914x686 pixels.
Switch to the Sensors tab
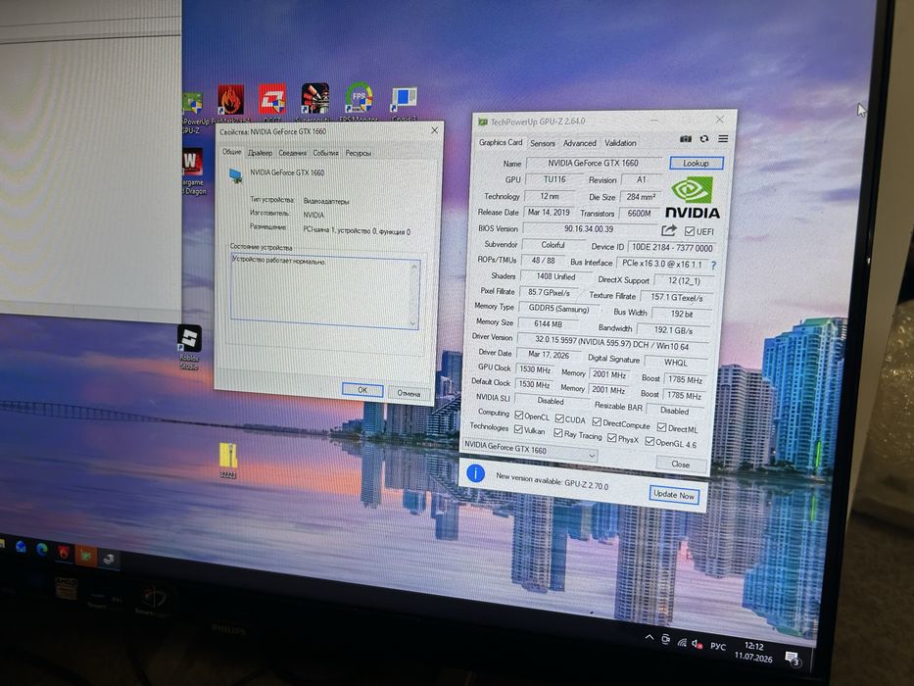pos(542,143)
